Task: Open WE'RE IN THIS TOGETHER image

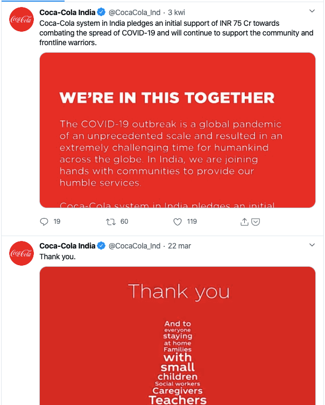Action: tap(178, 130)
